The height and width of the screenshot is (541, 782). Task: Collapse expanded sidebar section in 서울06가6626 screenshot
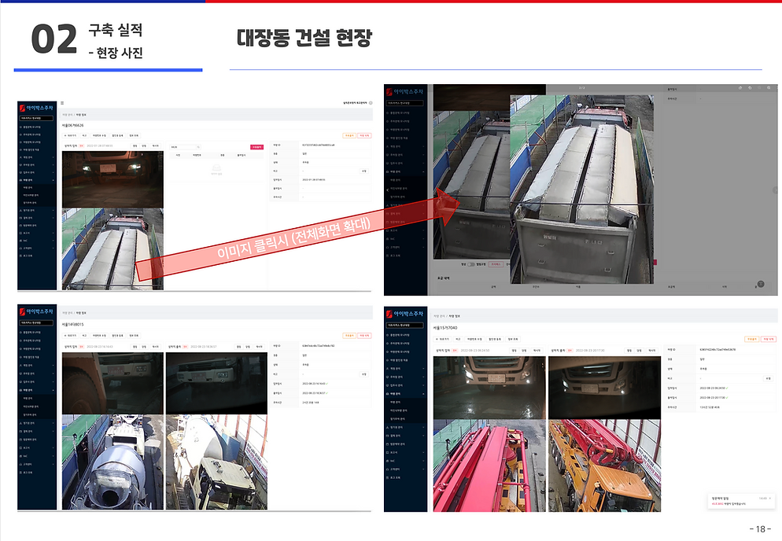[x=53, y=180]
